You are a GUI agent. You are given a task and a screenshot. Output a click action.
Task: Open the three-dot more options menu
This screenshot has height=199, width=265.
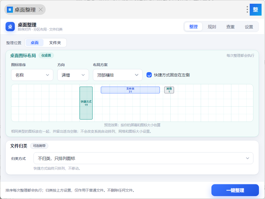tap(247, 10)
